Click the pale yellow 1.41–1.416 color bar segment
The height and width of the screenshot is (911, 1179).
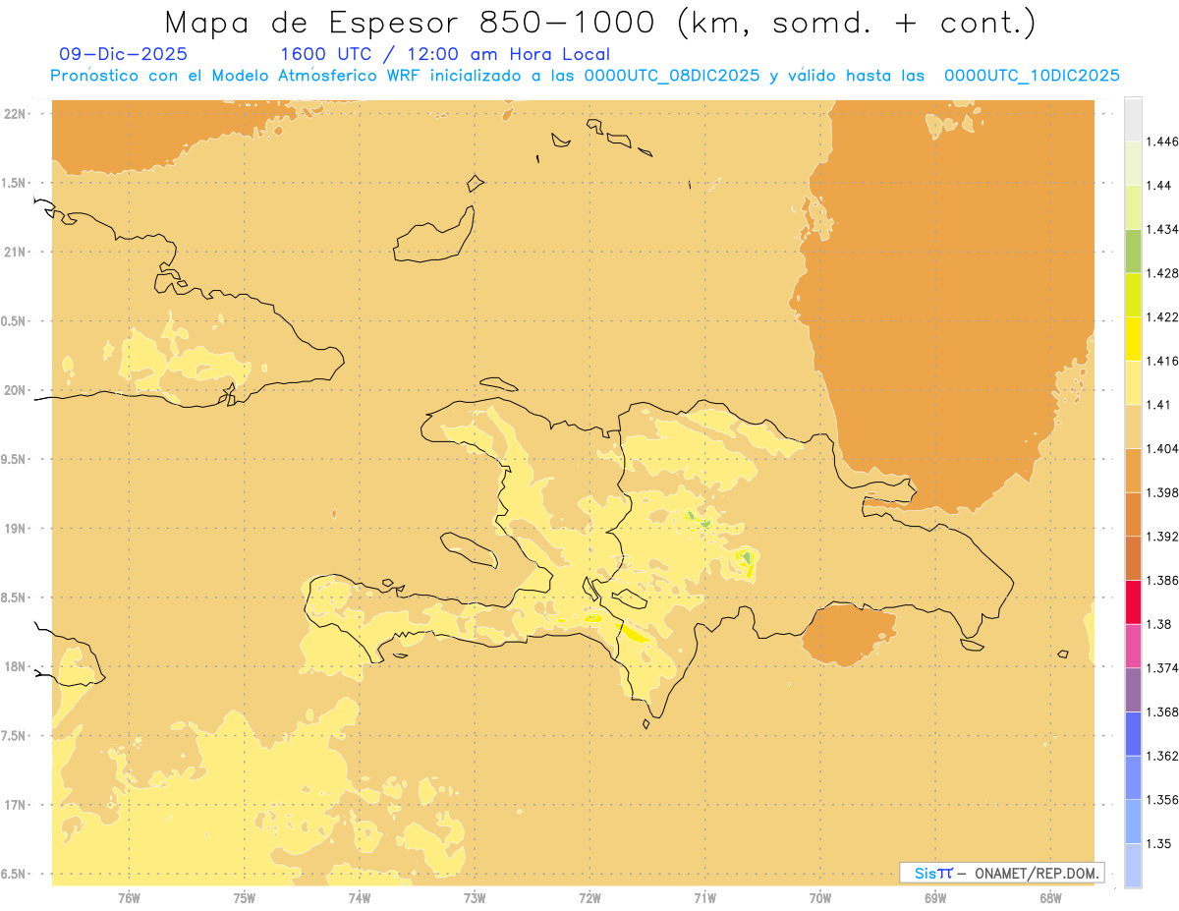click(x=1133, y=382)
